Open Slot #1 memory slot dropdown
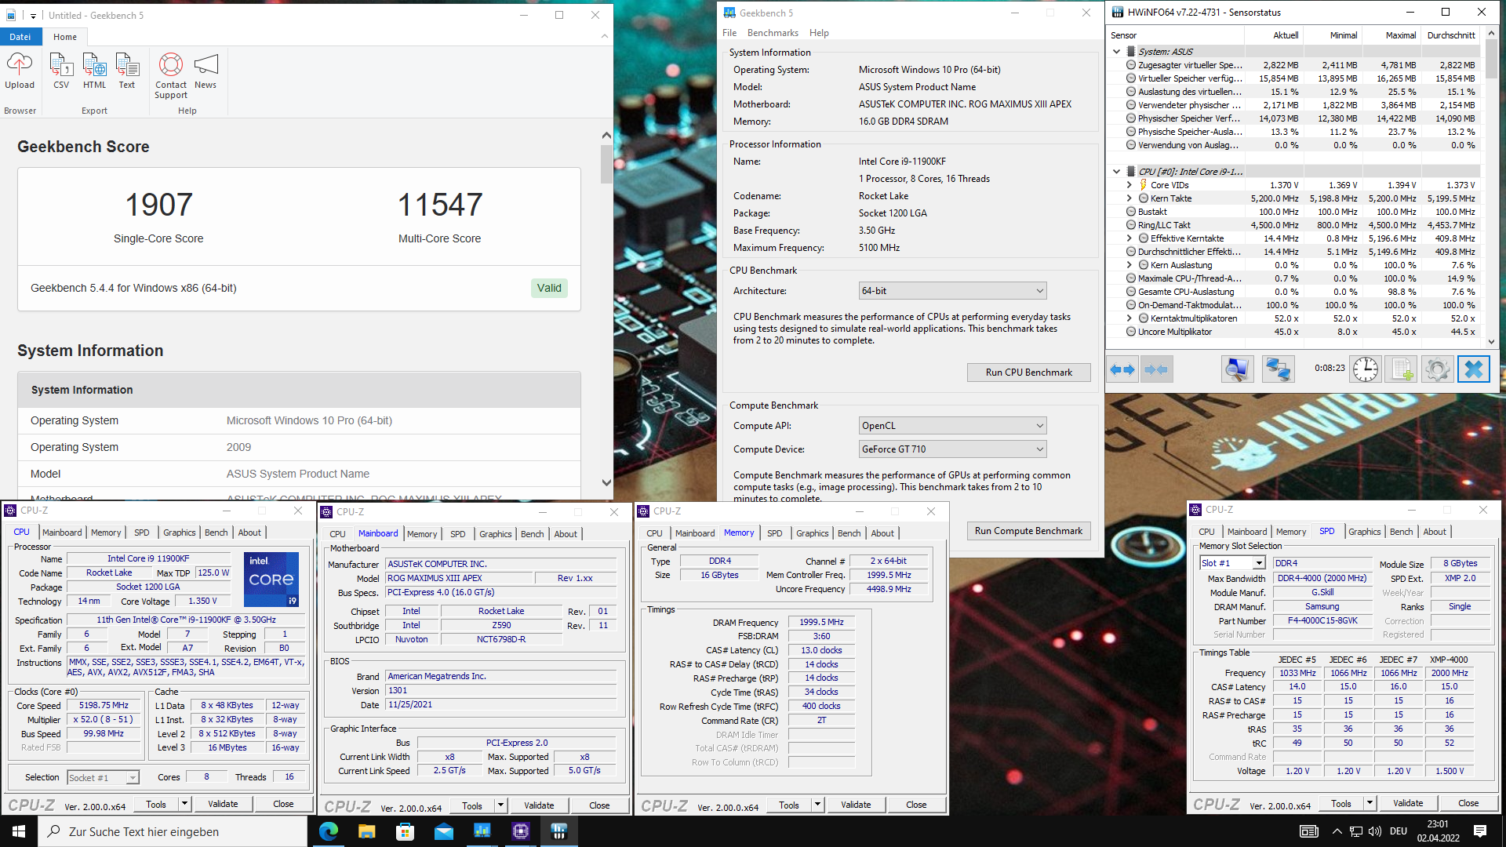The height and width of the screenshot is (847, 1506). click(1232, 563)
